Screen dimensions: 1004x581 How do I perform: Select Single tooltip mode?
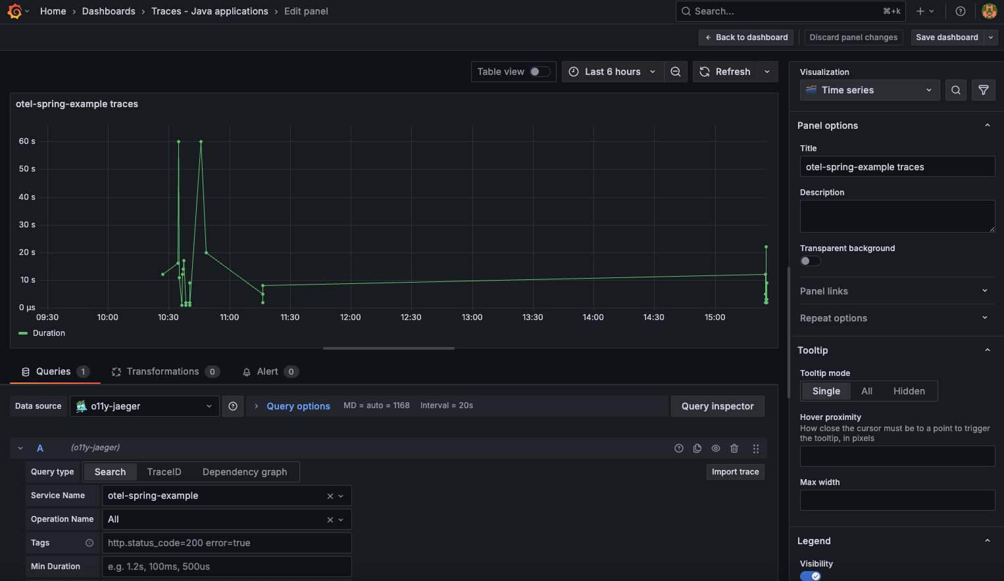tap(826, 391)
